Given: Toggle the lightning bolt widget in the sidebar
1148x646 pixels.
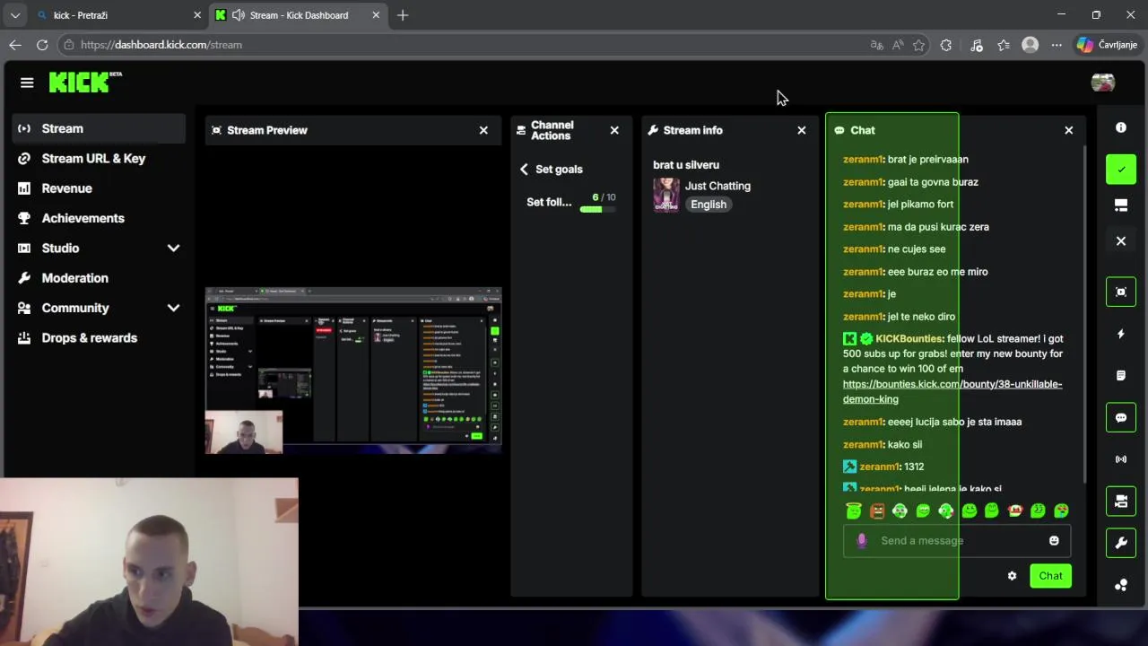Looking at the screenshot, I should coord(1121,334).
